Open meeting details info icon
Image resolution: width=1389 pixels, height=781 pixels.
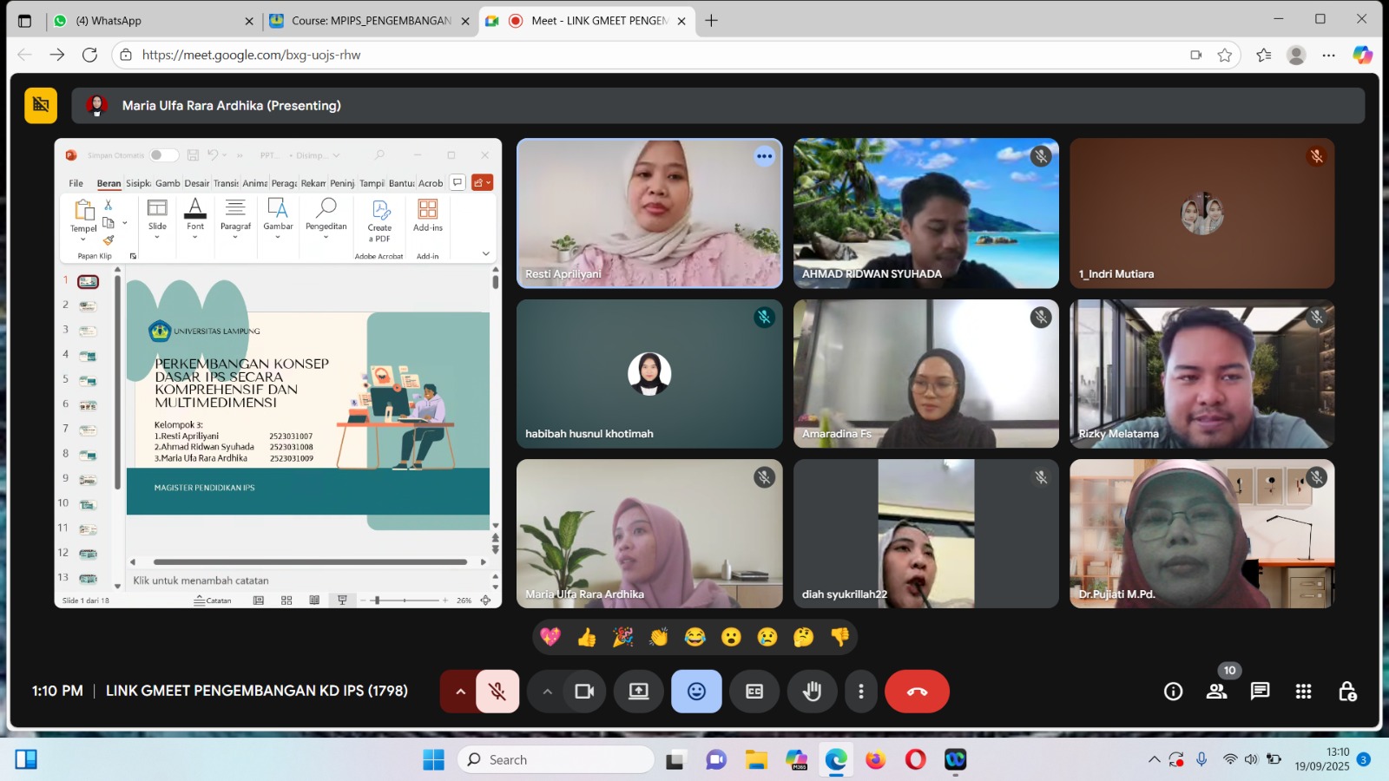1173,692
